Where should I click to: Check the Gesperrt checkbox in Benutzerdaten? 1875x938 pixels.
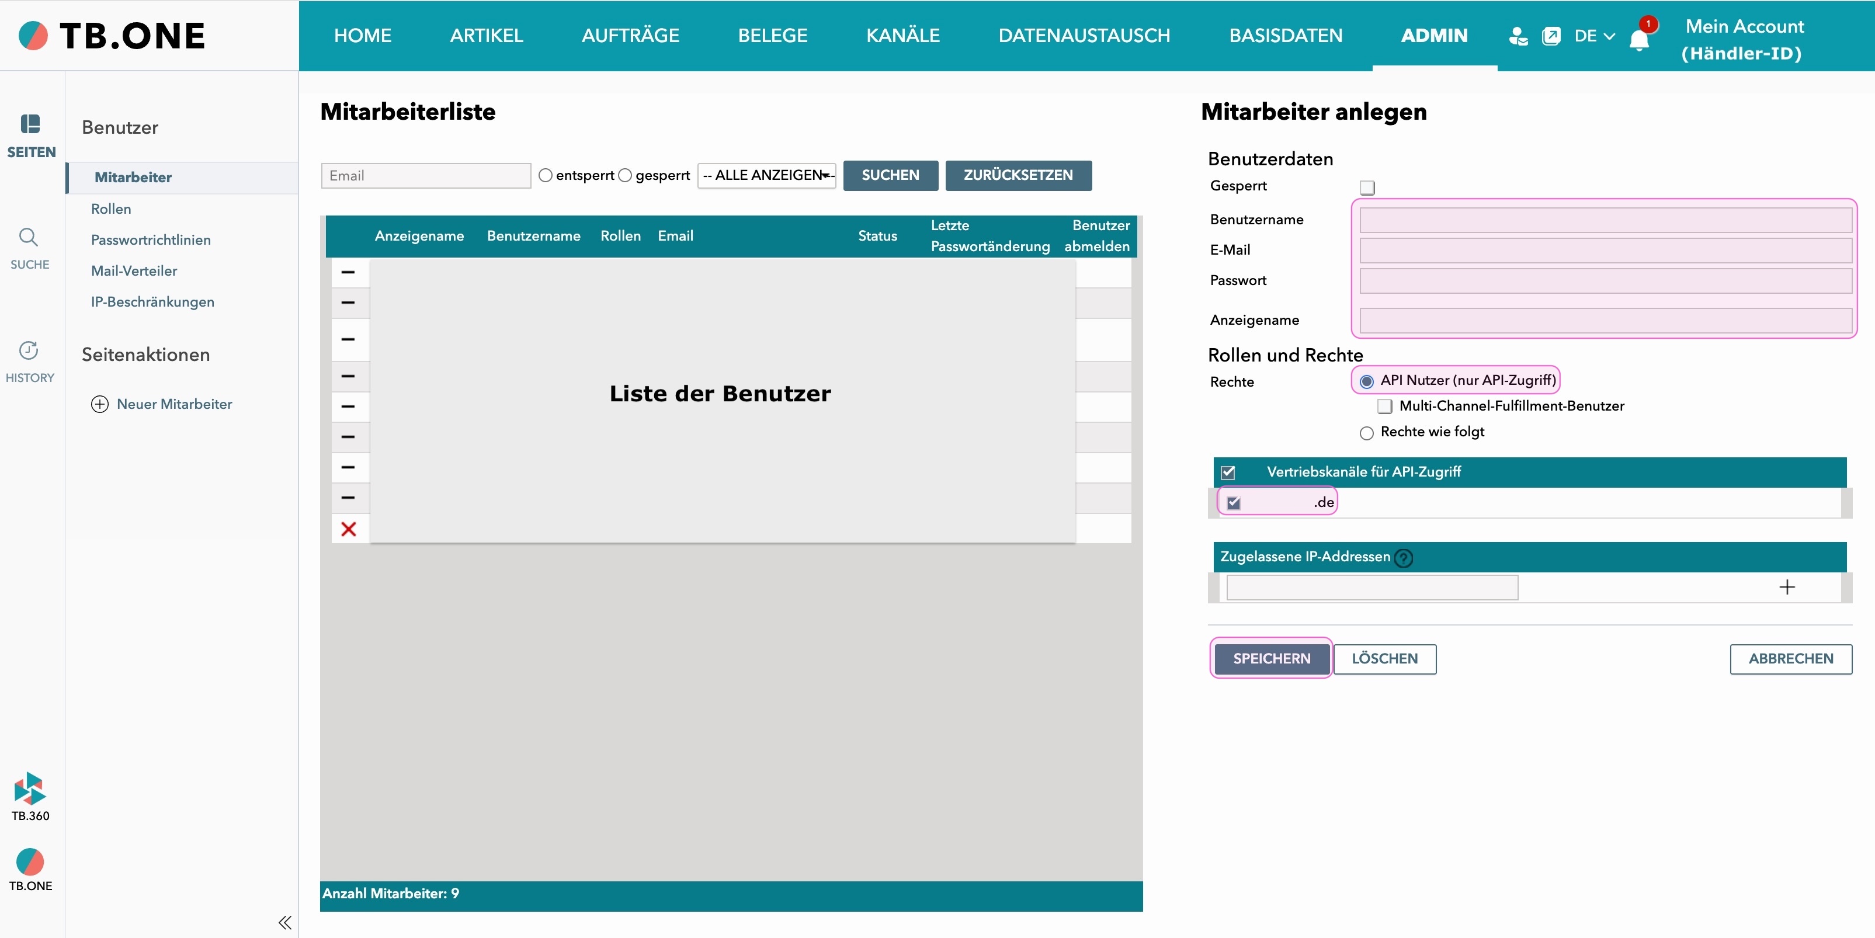1366,186
